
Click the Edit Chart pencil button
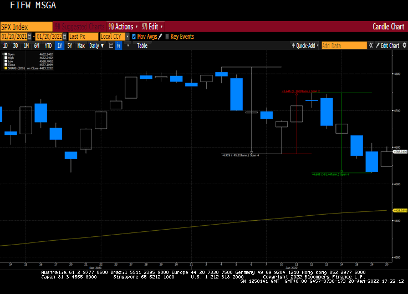click(x=387, y=45)
